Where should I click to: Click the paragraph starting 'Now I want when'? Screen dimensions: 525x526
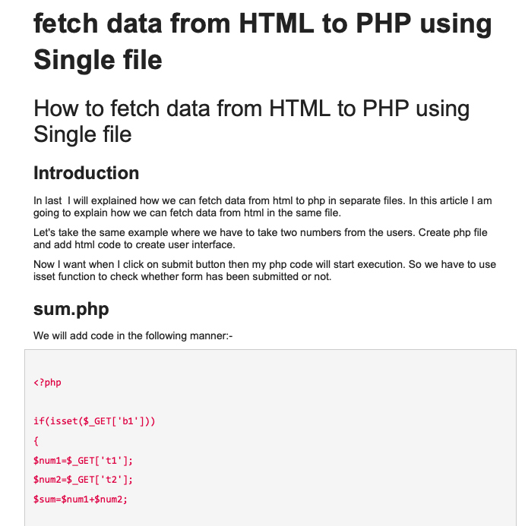pyautogui.click(x=264, y=270)
